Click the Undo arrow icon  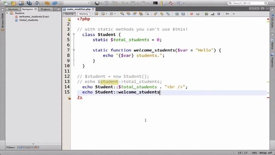pos(47,3)
